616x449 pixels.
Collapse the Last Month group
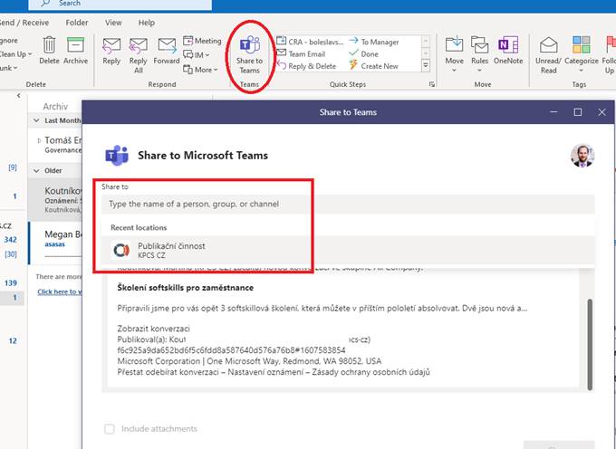(36, 120)
